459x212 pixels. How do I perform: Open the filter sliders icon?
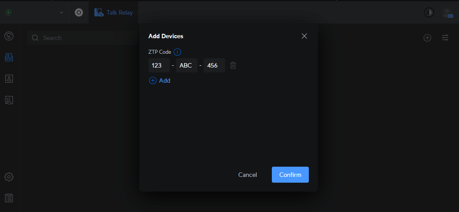coord(445,38)
